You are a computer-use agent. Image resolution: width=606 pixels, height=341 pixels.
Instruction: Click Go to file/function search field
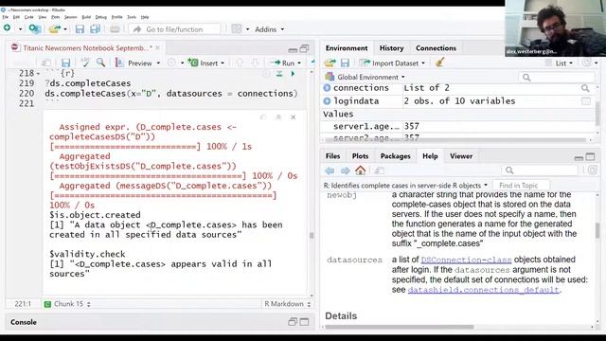point(175,29)
